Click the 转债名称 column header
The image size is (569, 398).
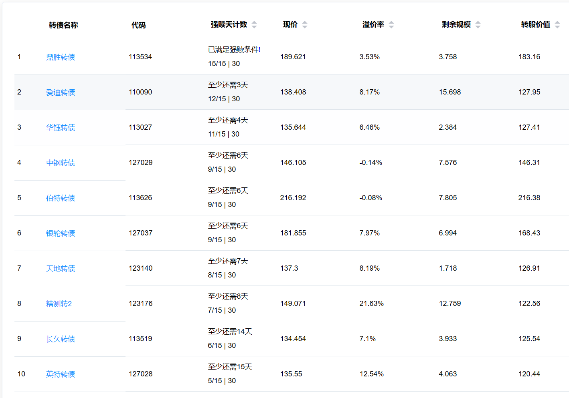[63, 25]
